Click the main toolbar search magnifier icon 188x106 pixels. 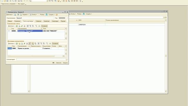click(x=30, y=1)
